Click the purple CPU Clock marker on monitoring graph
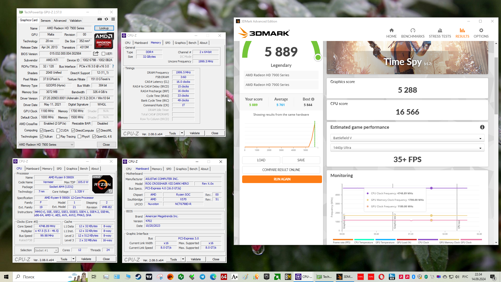This screenshot has width=501, height=282. [x=431, y=188]
